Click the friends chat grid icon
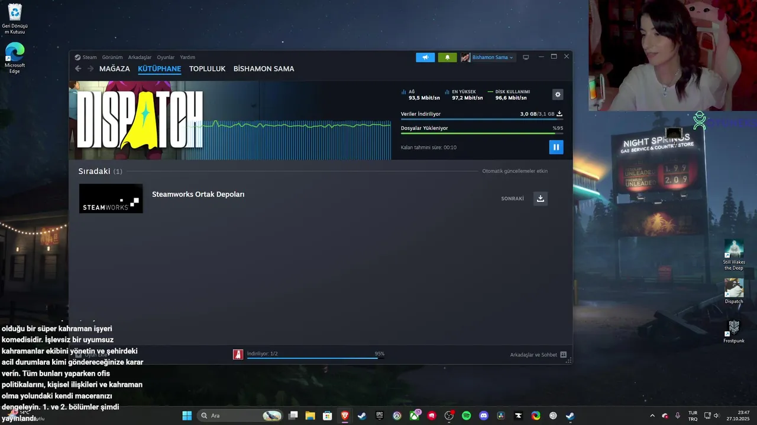The height and width of the screenshot is (425, 757). pos(564,355)
